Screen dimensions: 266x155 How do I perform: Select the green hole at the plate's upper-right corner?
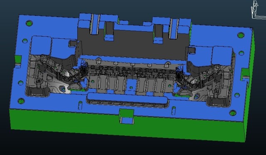[241, 35]
